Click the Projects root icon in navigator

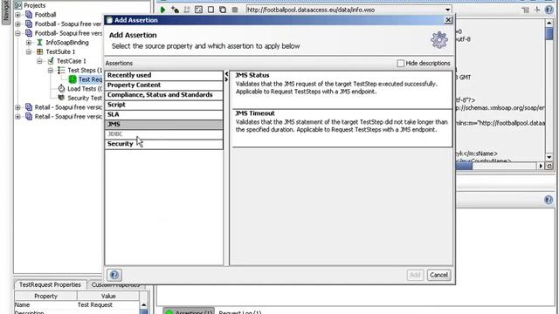tap(17, 5)
